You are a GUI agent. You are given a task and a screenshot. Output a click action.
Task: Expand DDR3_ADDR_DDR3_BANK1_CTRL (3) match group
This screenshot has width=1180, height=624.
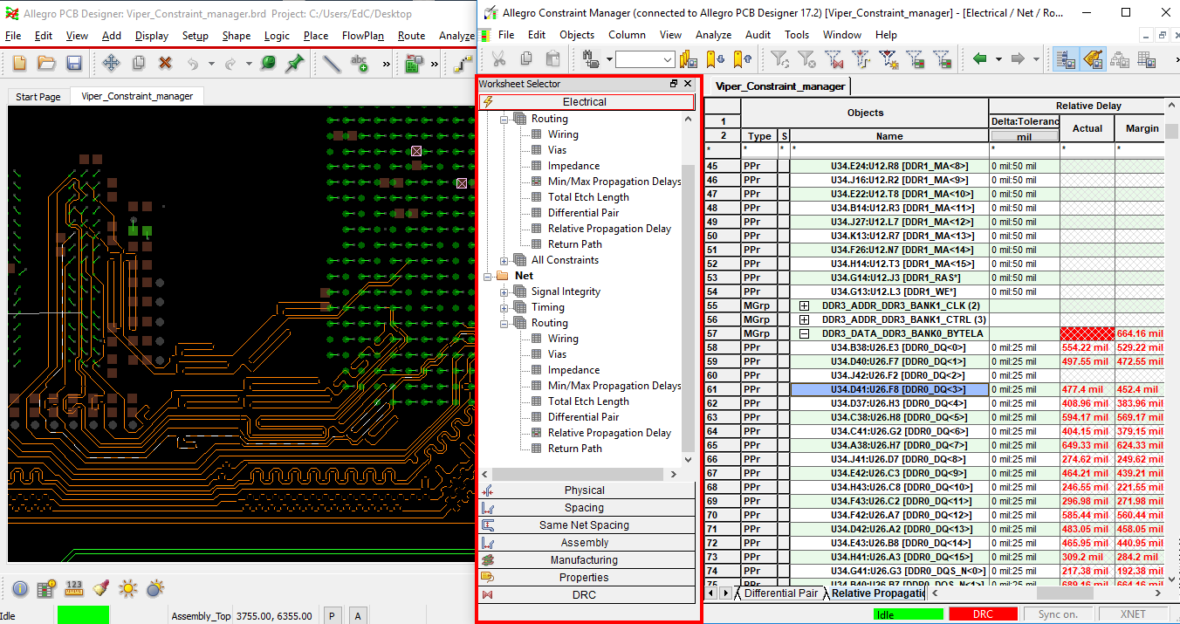[x=805, y=319]
